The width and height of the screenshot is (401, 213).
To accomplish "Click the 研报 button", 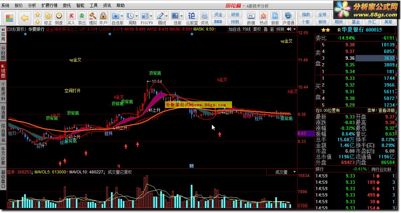I will tap(235, 14).
